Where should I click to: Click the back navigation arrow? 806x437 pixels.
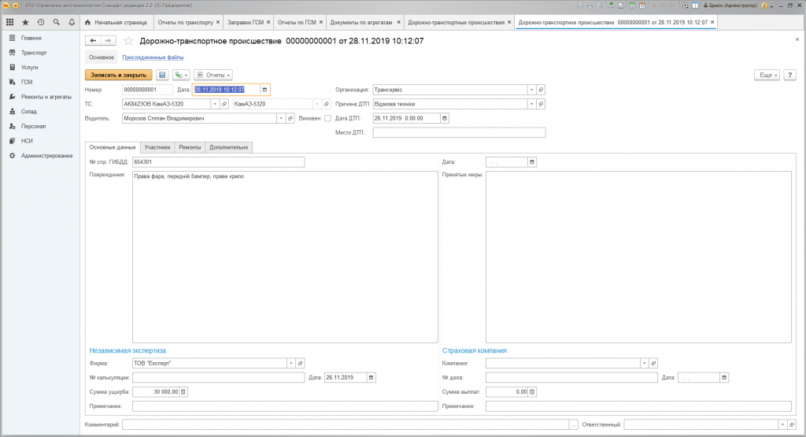[x=93, y=41]
